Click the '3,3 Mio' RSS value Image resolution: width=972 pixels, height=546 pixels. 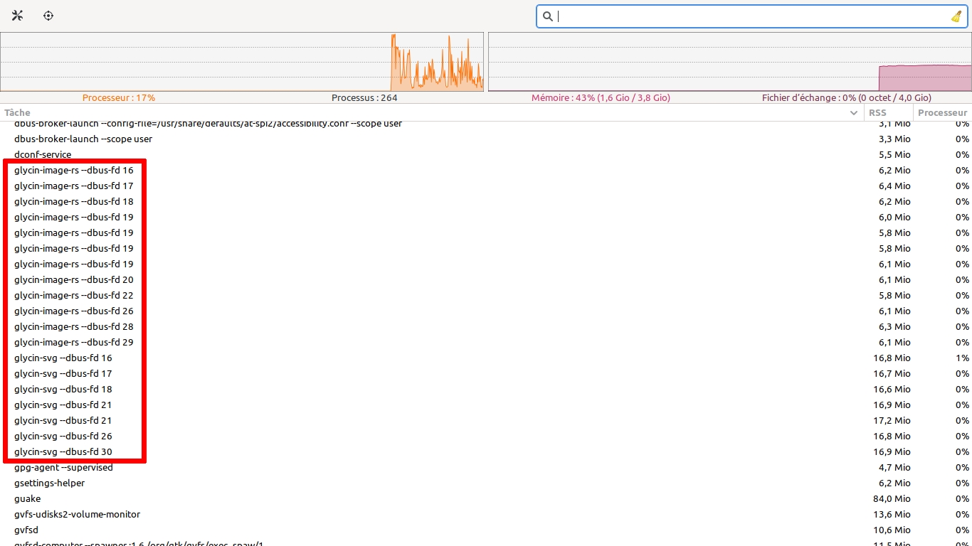pyautogui.click(x=894, y=139)
